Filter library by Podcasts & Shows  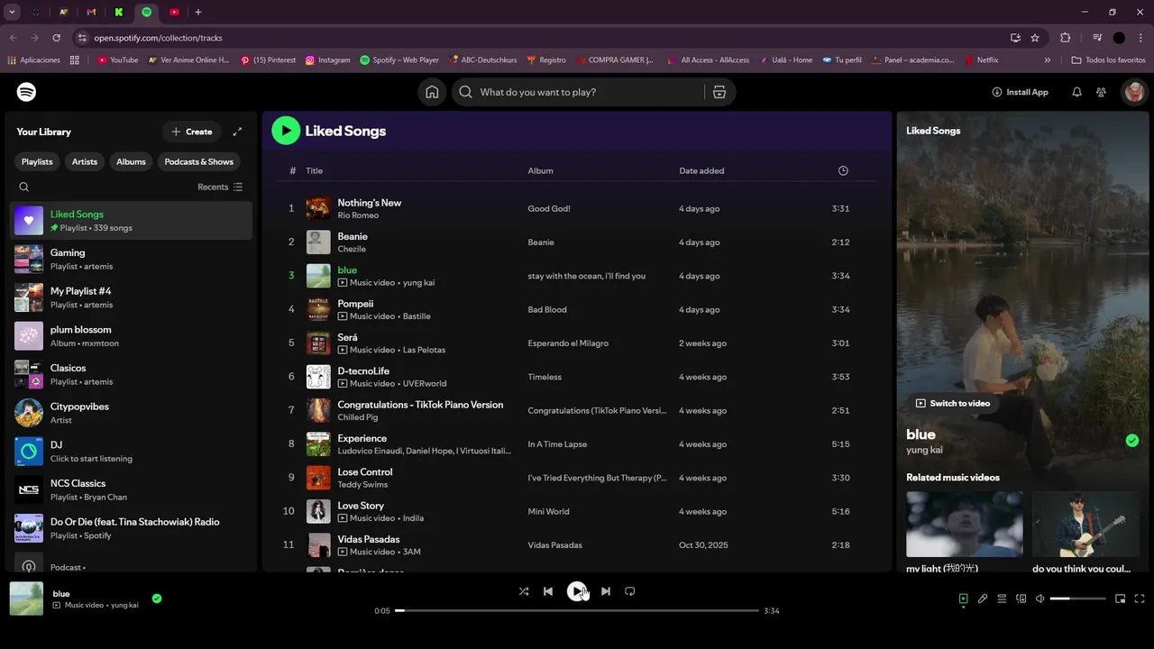pyautogui.click(x=199, y=161)
